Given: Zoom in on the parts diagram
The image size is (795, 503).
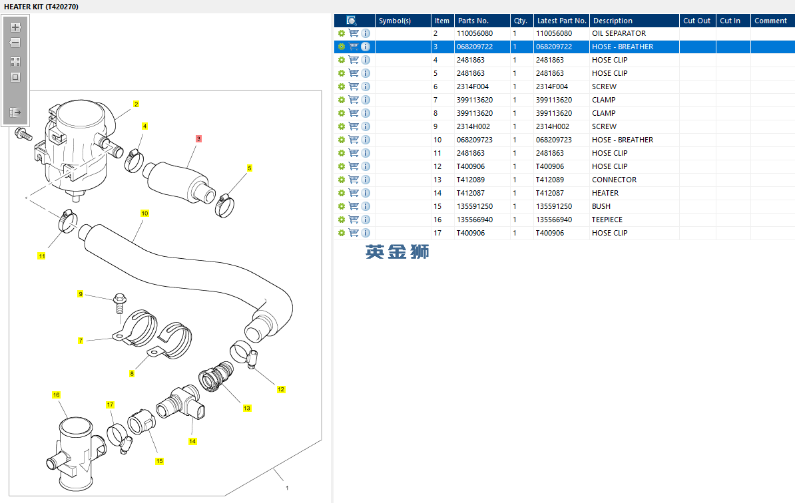Looking at the screenshot, I should pos(15,27).
